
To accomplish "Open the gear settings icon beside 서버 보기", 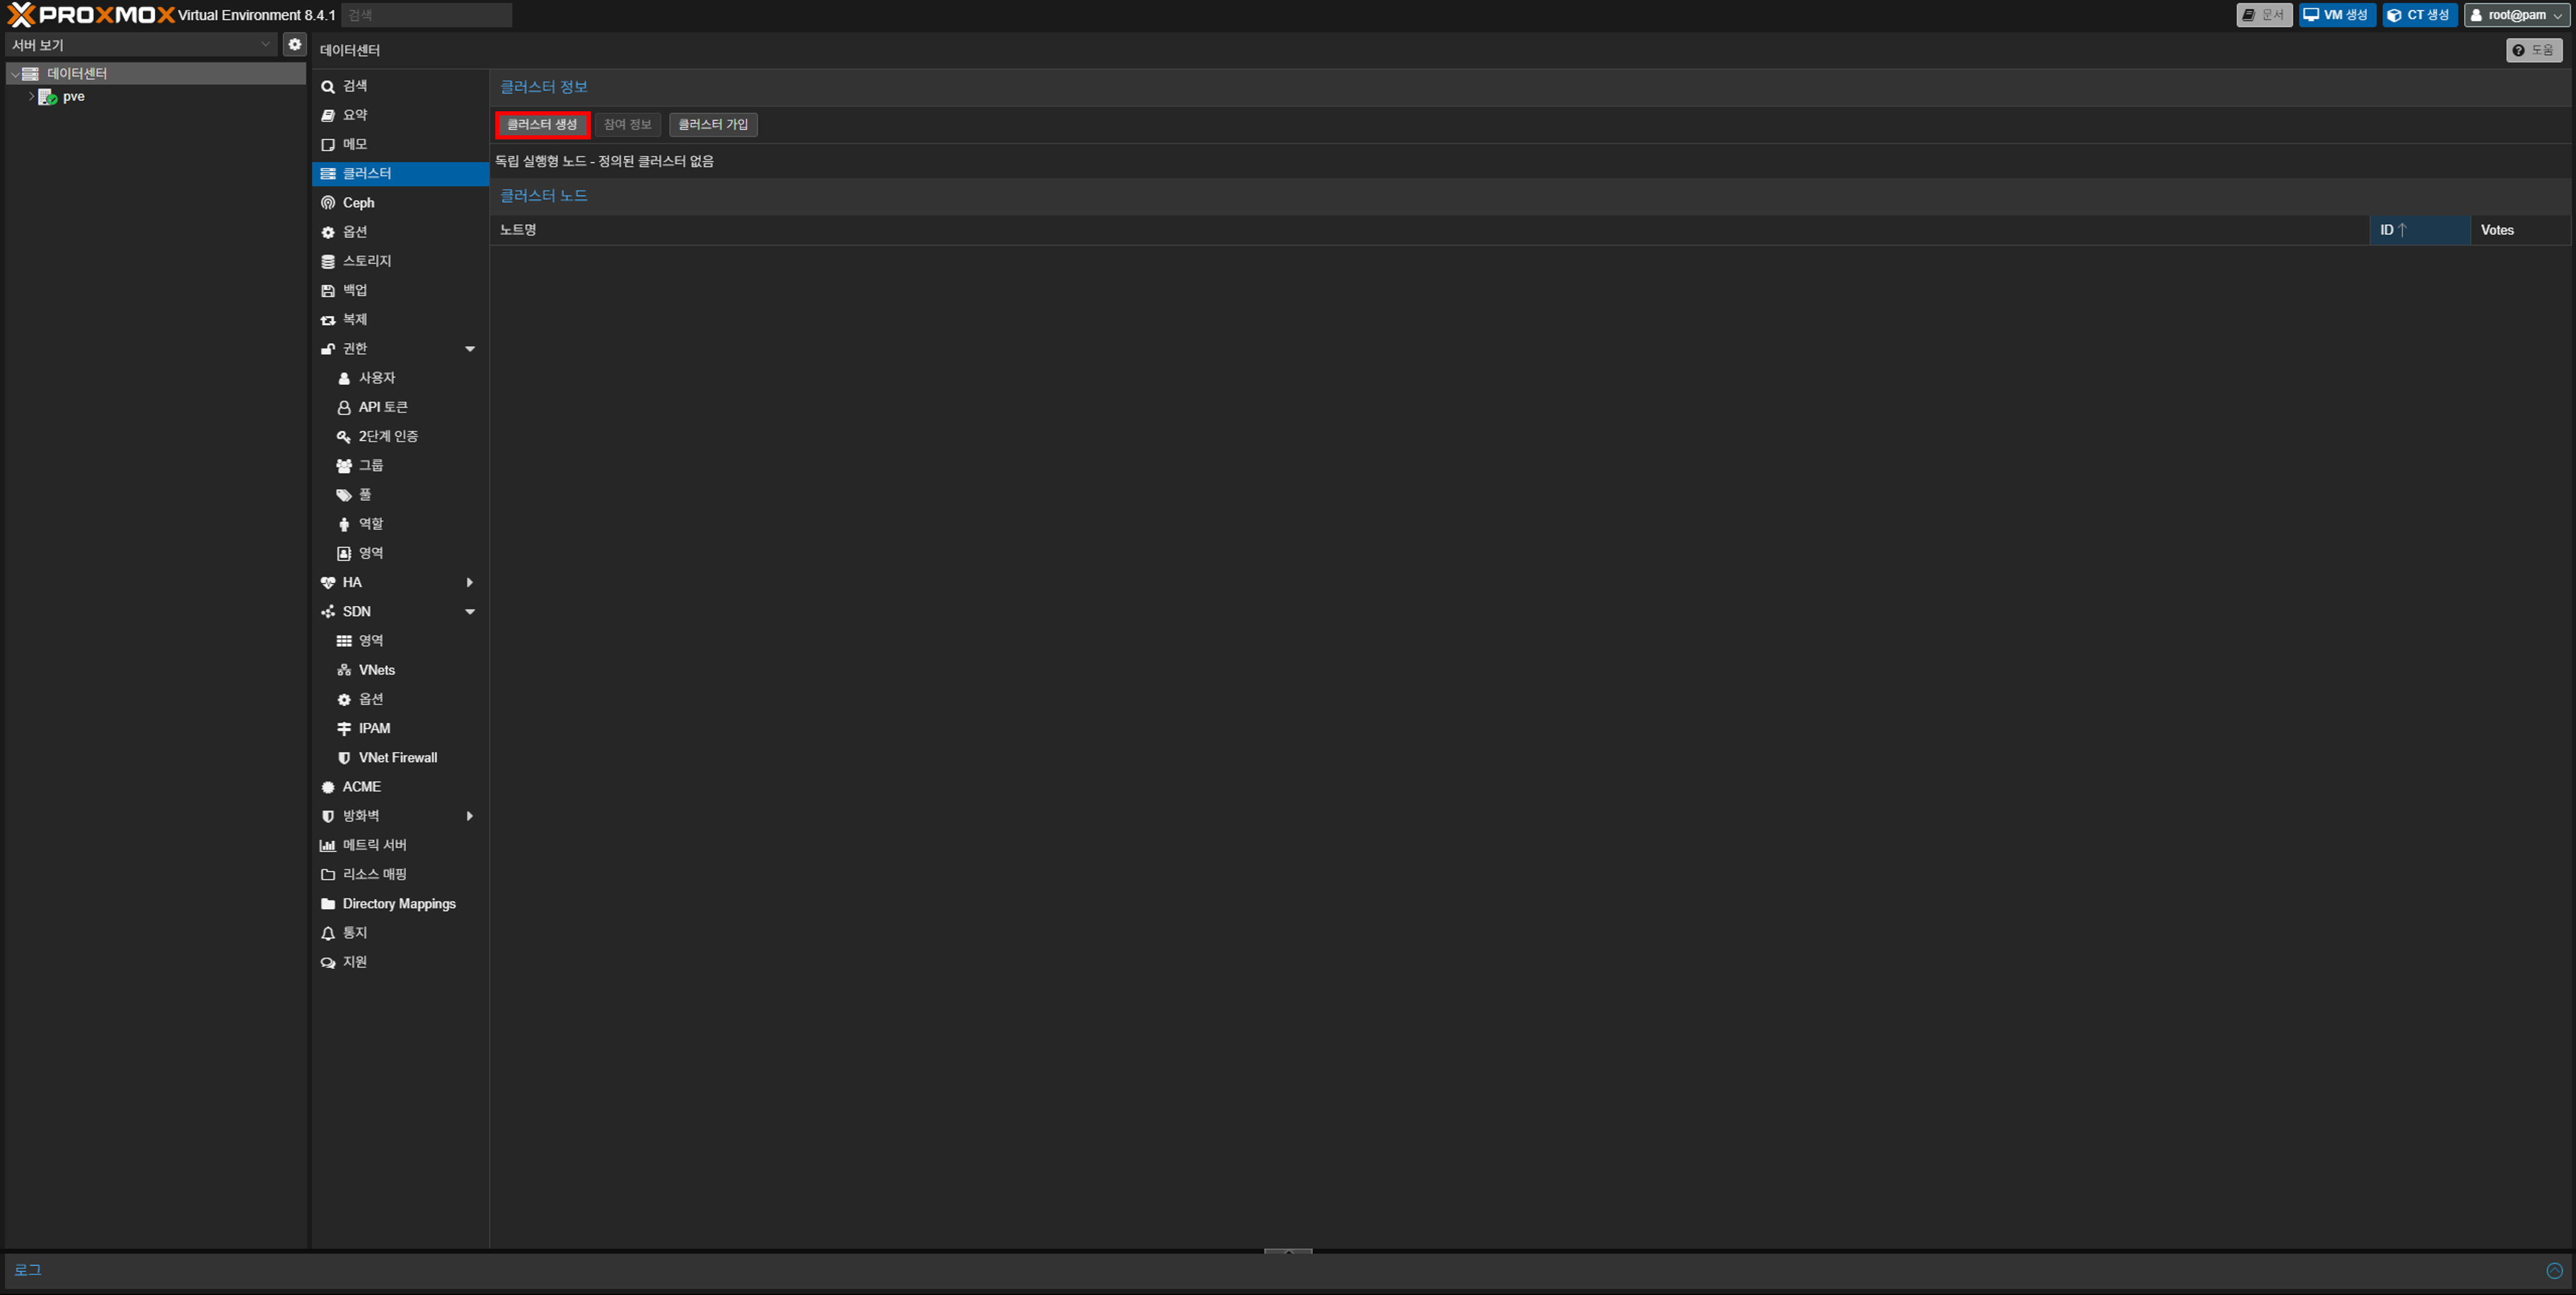I will (x=294, y=44).
